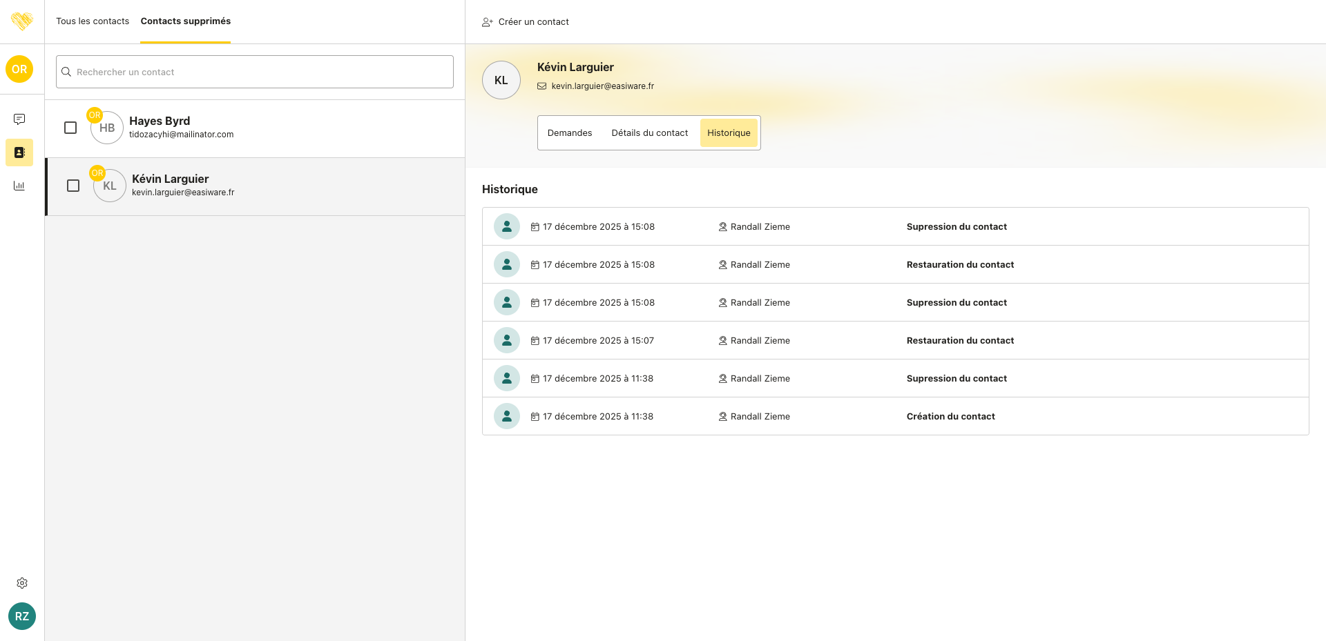Select the contacts book sidebar icon
The height and width of the screenshot is (641, 1326).
pos(19,152)
